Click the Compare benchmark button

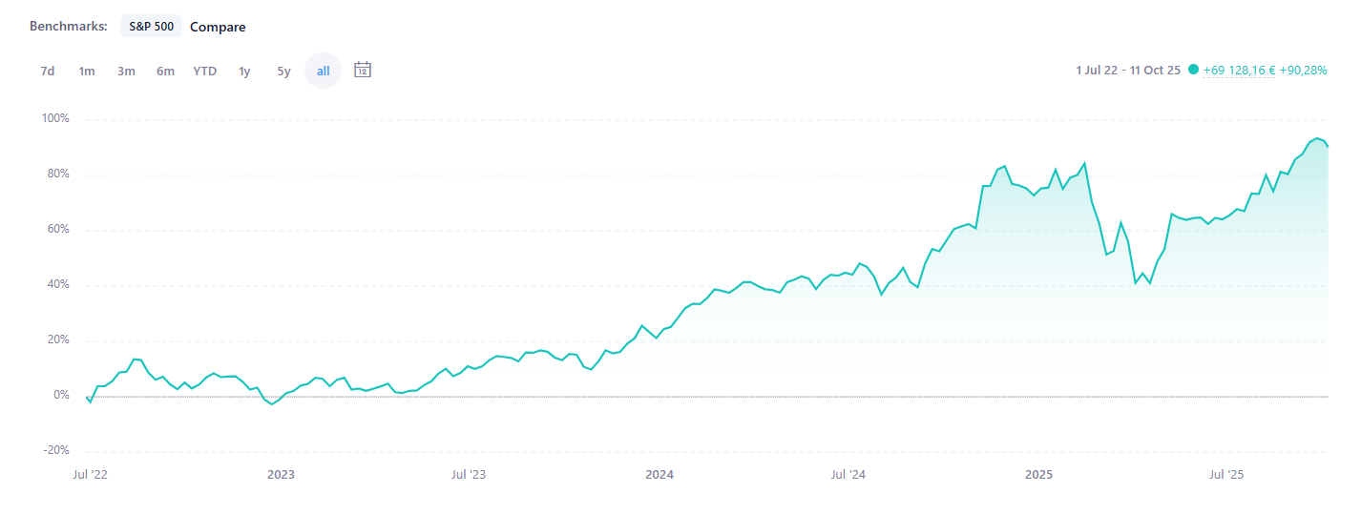click(218, 27)
